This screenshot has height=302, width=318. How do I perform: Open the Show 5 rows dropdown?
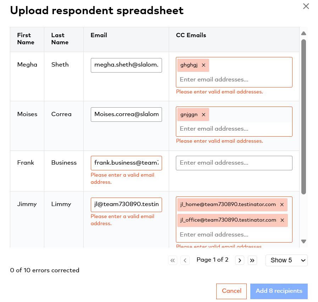tap(286, 260)
